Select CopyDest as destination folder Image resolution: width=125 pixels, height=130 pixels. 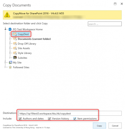tap(23, 34)
